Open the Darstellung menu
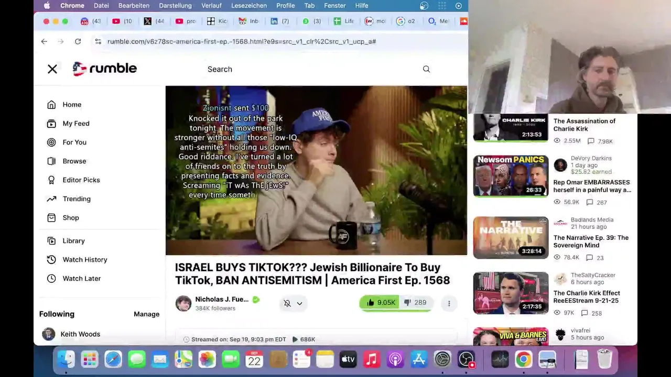Viewport: 671px width, 377px height. [175, 5]
